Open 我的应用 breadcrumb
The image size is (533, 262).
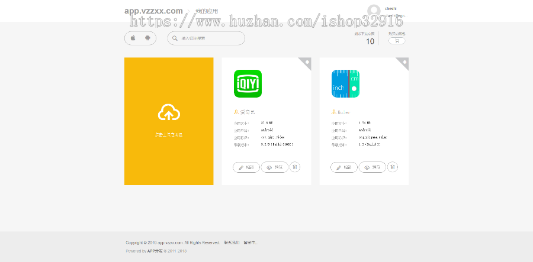[207, 11]
